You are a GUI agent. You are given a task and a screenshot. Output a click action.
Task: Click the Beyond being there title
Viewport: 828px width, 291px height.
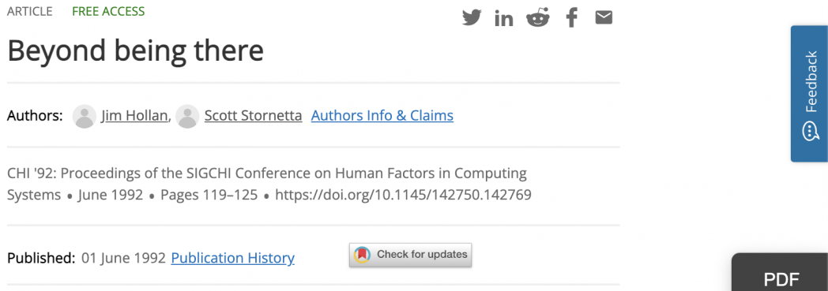click(x=135, y=50)
